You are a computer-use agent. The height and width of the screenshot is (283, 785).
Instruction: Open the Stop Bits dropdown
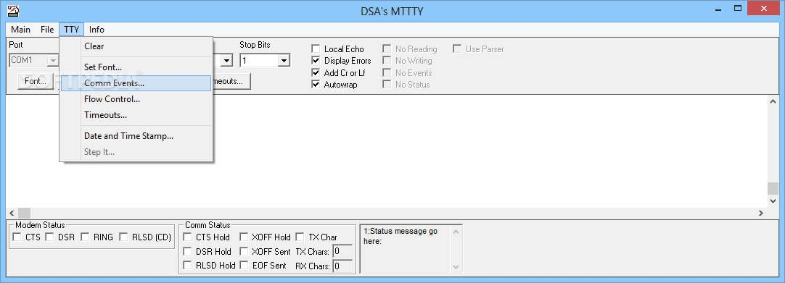(x=284, y=60)
